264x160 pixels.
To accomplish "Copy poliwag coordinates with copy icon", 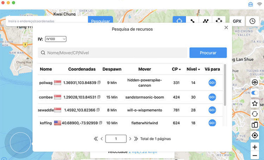I will pos(99,83).
